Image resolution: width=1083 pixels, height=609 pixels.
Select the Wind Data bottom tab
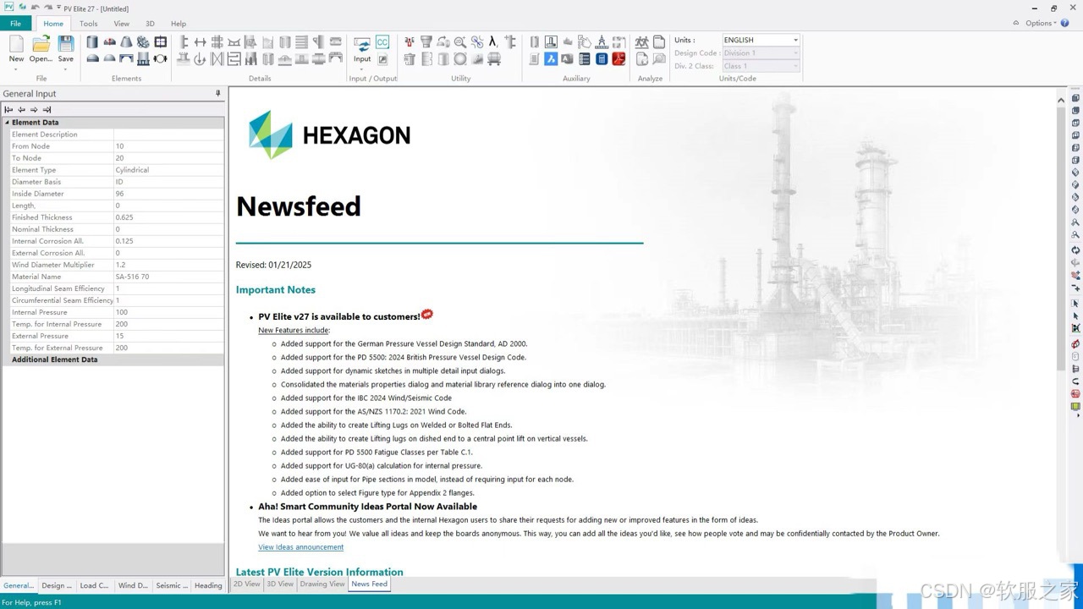point(133,585)
